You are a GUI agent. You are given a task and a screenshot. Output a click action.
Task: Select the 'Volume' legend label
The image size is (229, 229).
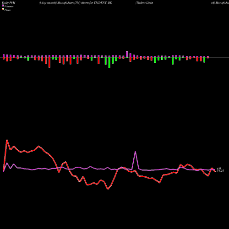(9, 6)
